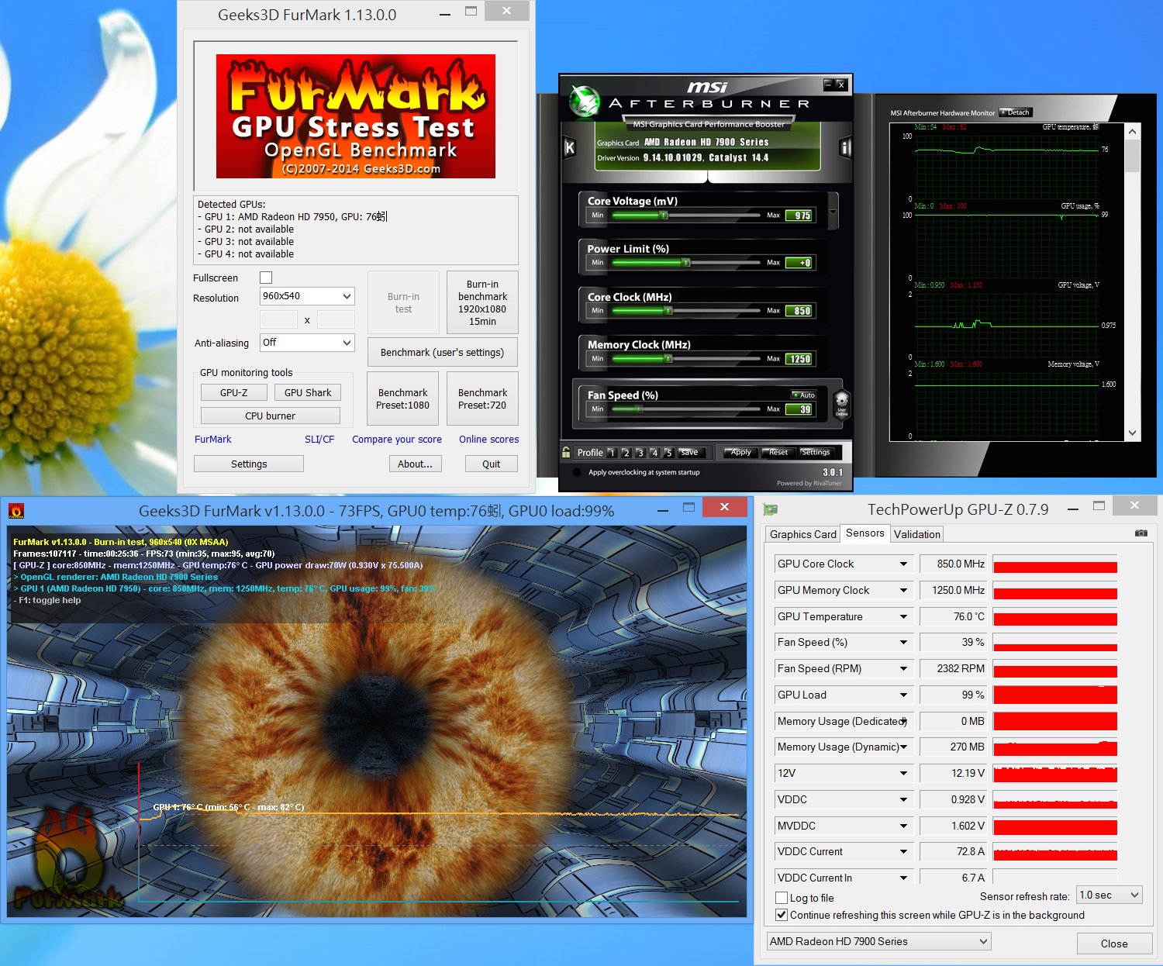Switch to the Graphics Card tab
The height and width of the screenshot is (966, 1163).
pos(802,534)
